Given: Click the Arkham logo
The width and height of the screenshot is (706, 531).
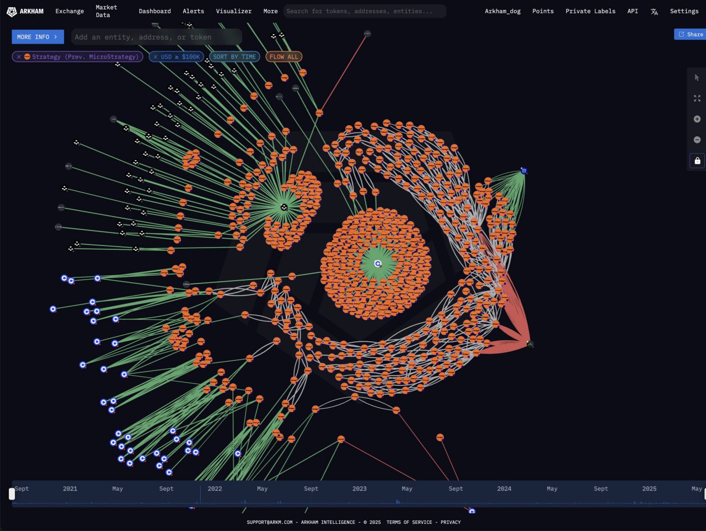Looking at the screenshot, I should 25,11.
